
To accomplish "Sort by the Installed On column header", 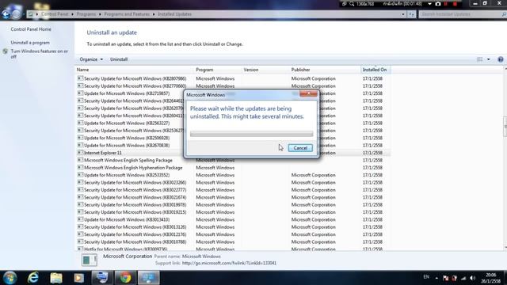I will [x=375, y=70].
